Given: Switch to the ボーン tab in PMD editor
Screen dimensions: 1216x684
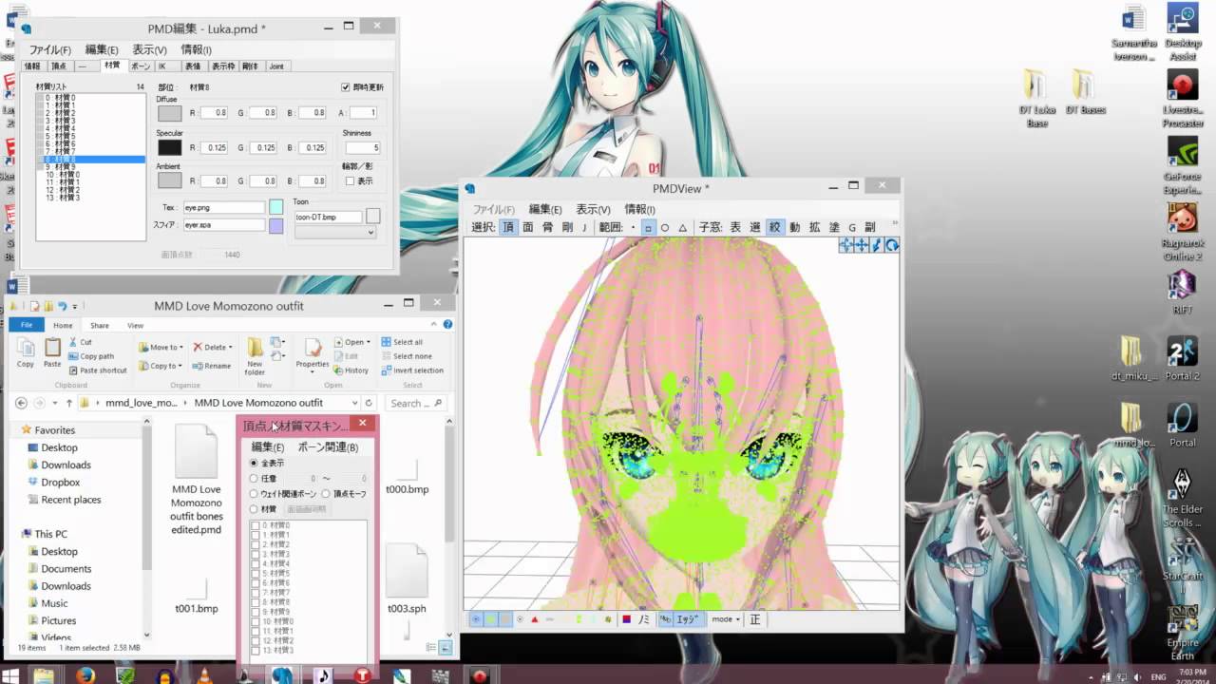Looking at the screenshot, I should (141, 66).
